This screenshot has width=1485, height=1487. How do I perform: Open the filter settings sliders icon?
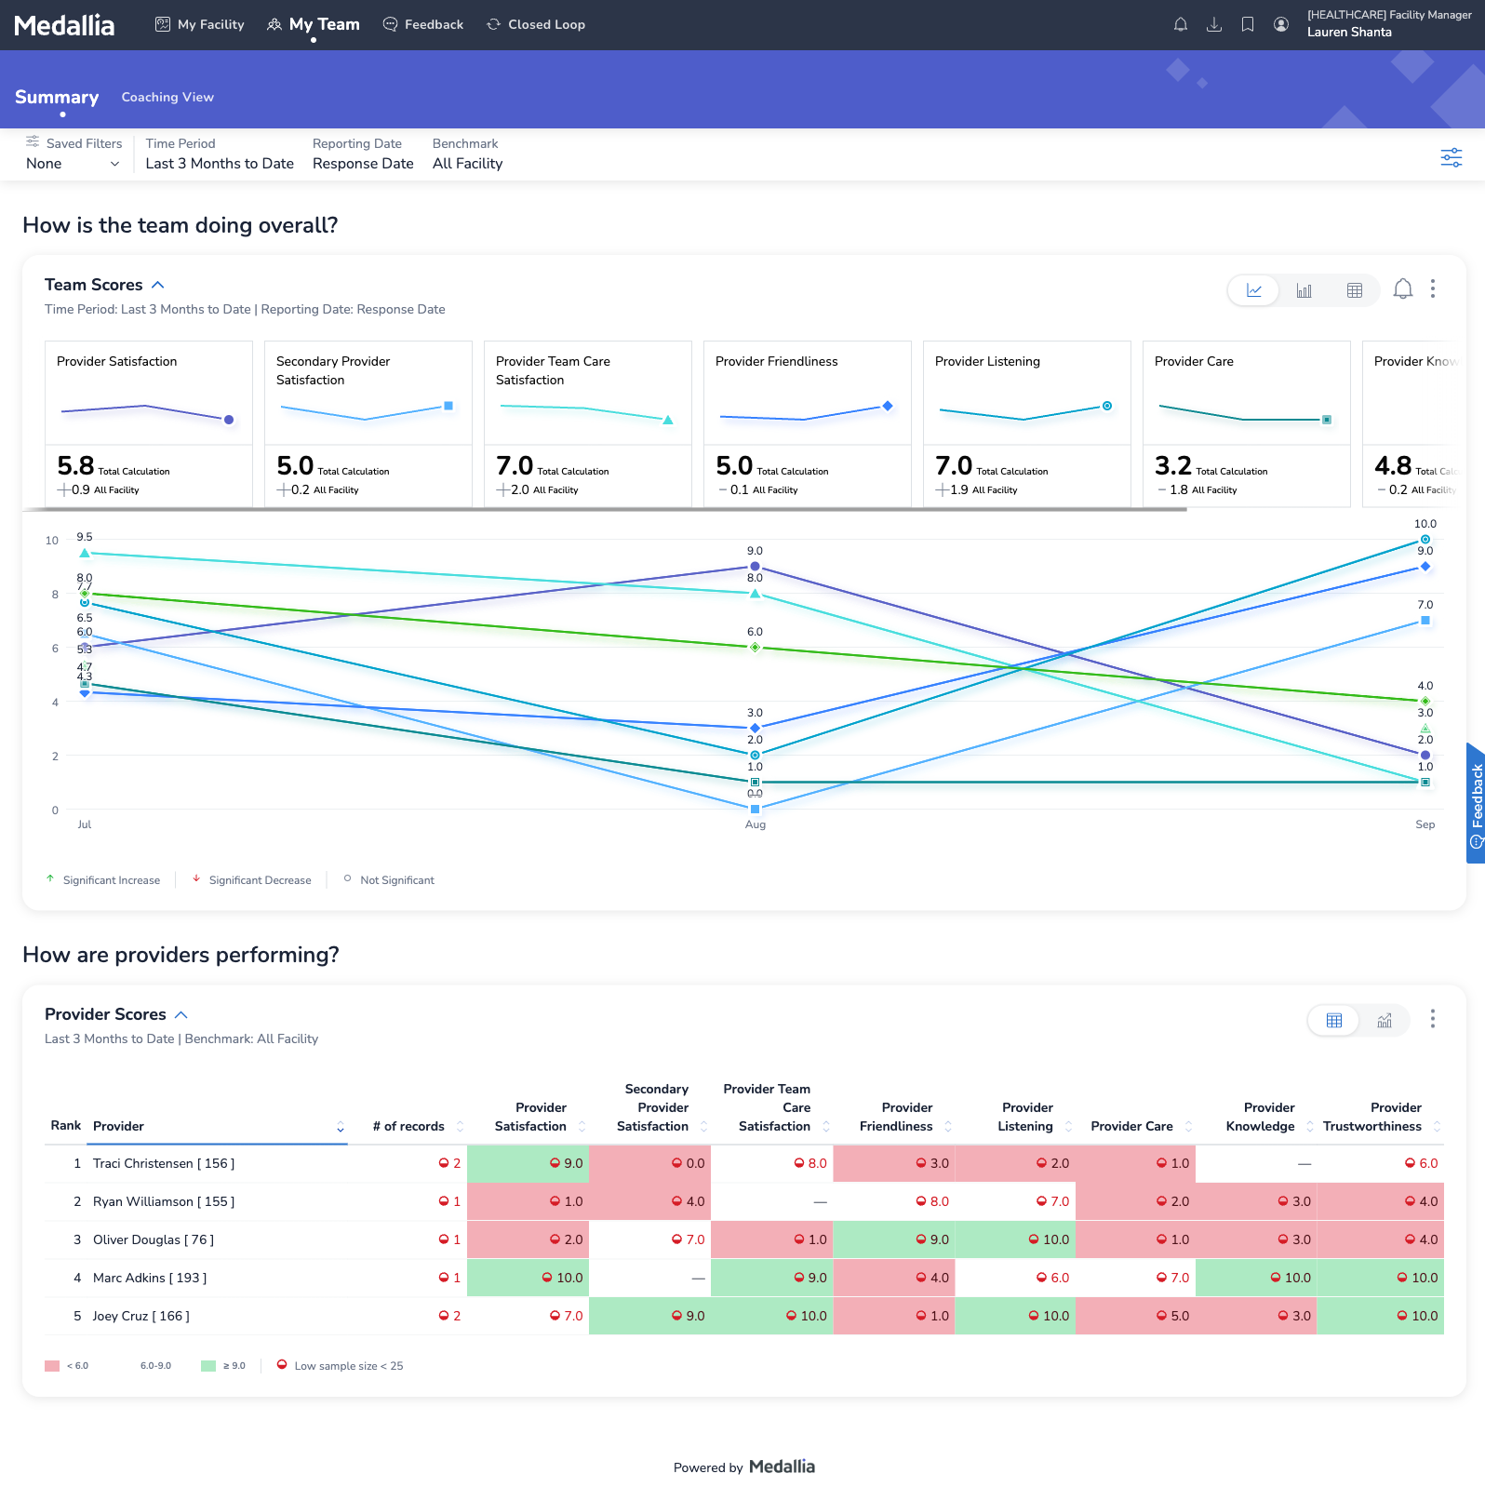(x=1451, y=157)
